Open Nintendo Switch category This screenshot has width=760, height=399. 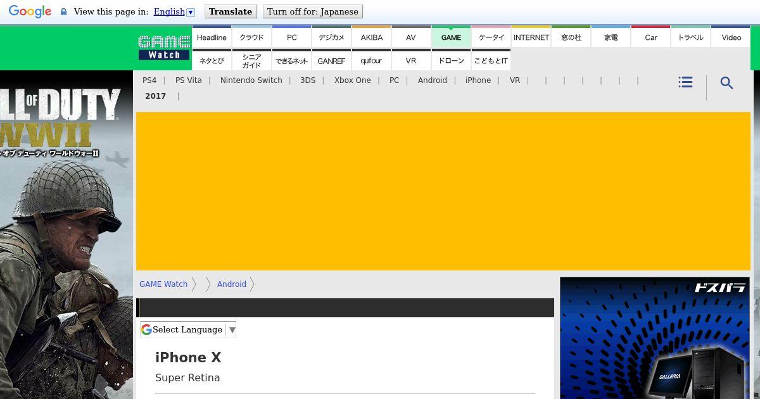[x=251, y=80]
